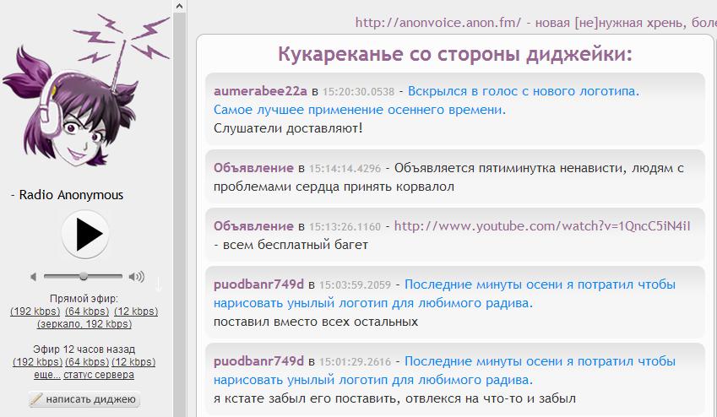Screen dimensions: 717x417
Task: Open the live 192 kbps stream
Action: click(x=35, y=311)
